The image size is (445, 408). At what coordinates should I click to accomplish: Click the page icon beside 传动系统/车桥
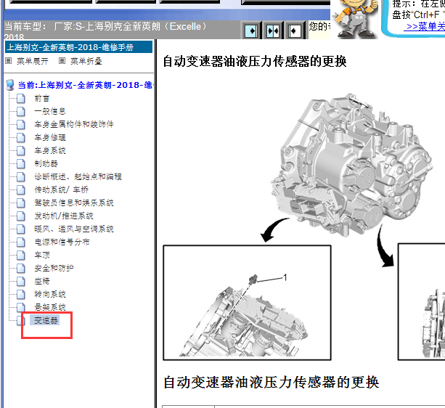click(x=21, y=189)
